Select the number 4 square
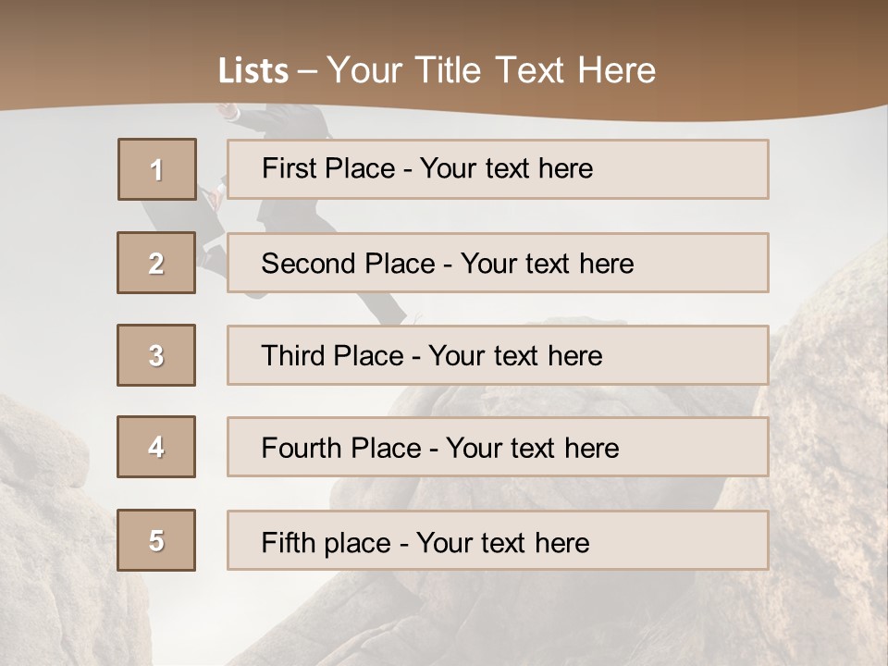 pos(156,447)
